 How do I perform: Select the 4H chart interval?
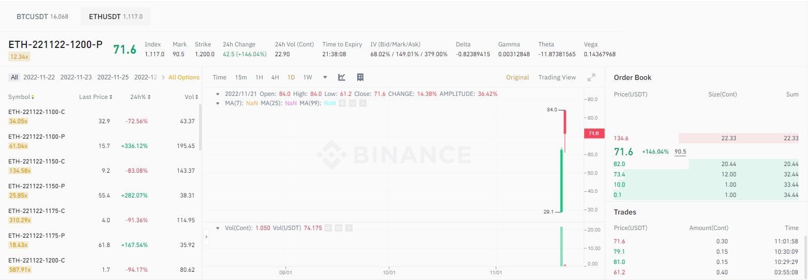point(275,77)
